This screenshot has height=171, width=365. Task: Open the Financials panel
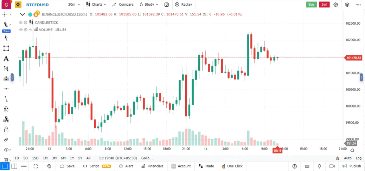tap(152, 166)
